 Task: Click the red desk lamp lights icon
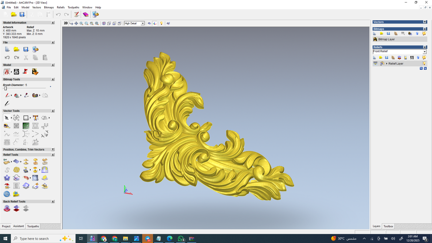click(x=25, y=72)
